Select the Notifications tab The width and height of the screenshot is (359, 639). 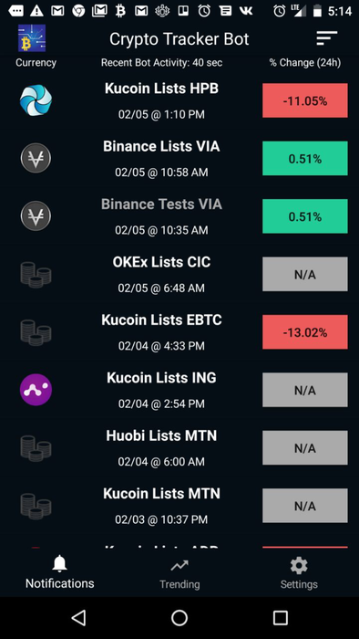tap(60, 572)
